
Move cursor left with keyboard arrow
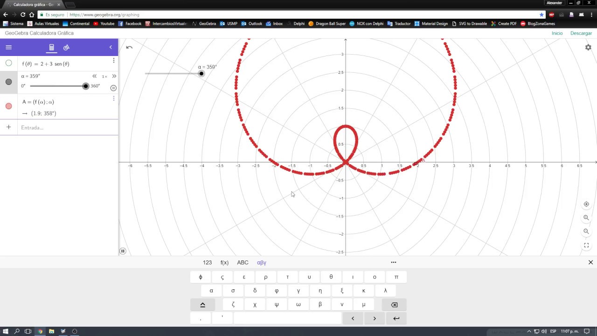tap(353, 318)
